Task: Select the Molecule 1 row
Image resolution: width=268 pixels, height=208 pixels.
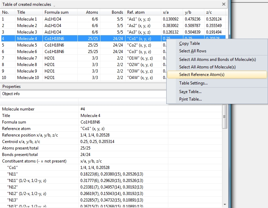Action: (27, 19)
